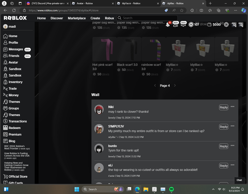
Task: Open the Chat button at bottom right
Action: [239, 180]
